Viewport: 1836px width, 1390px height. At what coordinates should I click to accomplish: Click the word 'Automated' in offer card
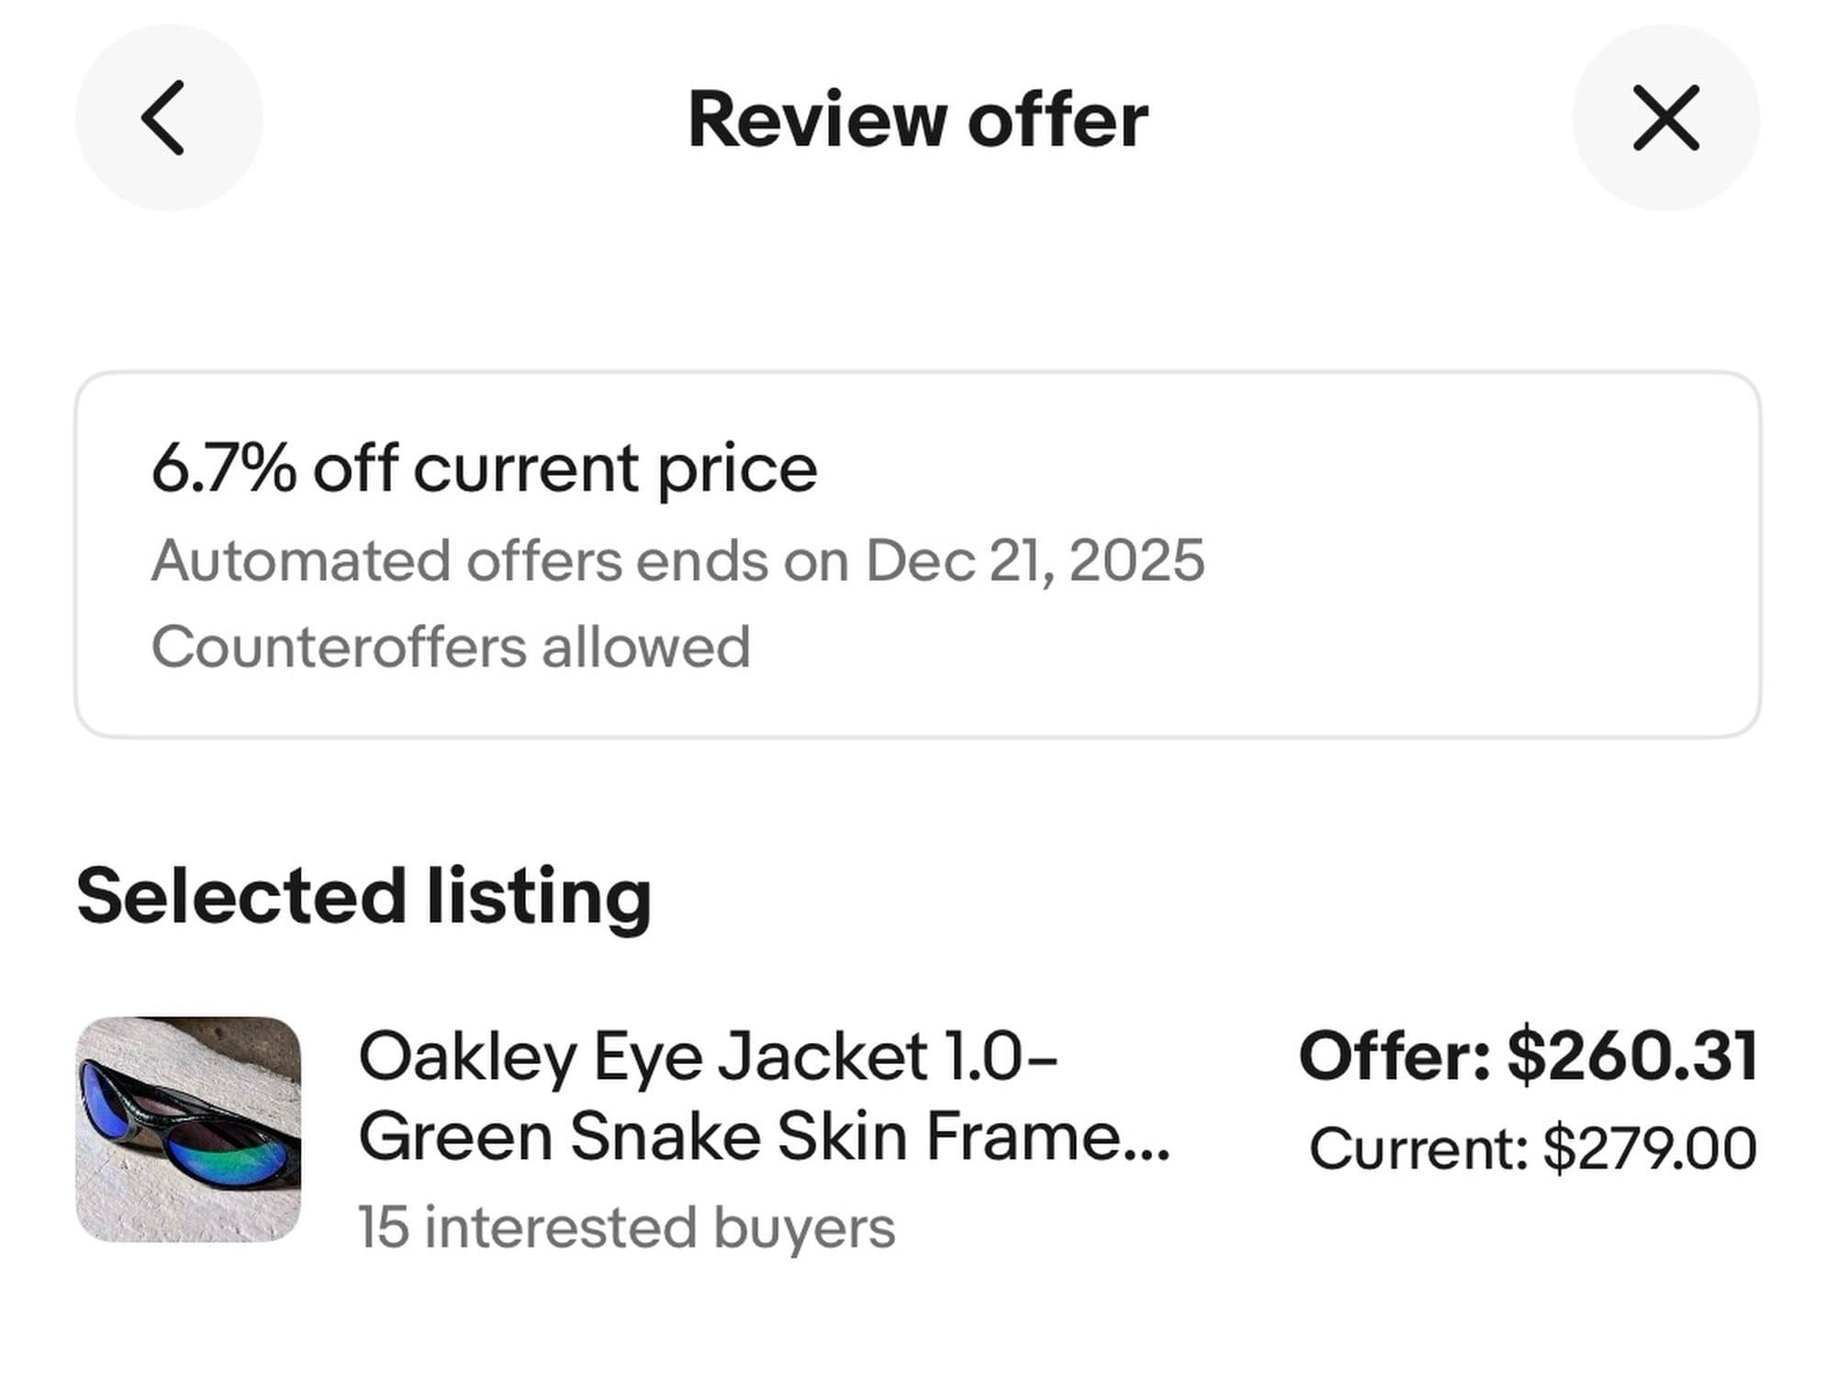tap(301, 561)
